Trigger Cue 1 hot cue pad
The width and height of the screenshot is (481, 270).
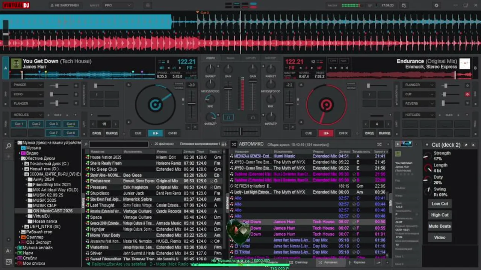pyautogui.click(x=19, y=124)
